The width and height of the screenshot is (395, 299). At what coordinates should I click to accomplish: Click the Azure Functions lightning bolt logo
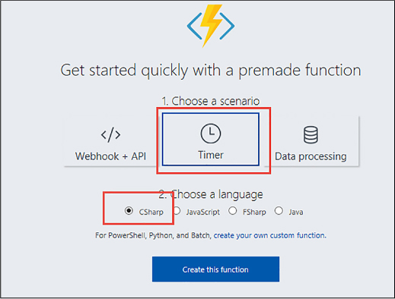(211, 25)
